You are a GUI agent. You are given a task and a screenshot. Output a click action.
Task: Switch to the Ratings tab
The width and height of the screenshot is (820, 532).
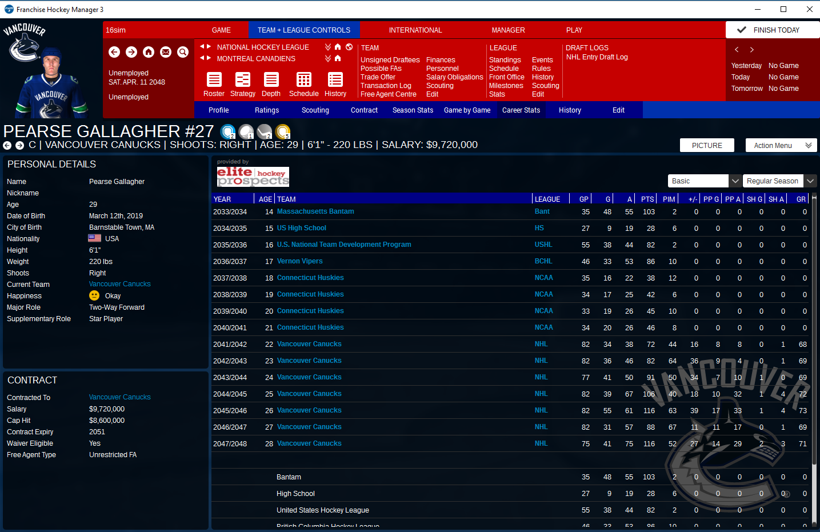(267, 110)
